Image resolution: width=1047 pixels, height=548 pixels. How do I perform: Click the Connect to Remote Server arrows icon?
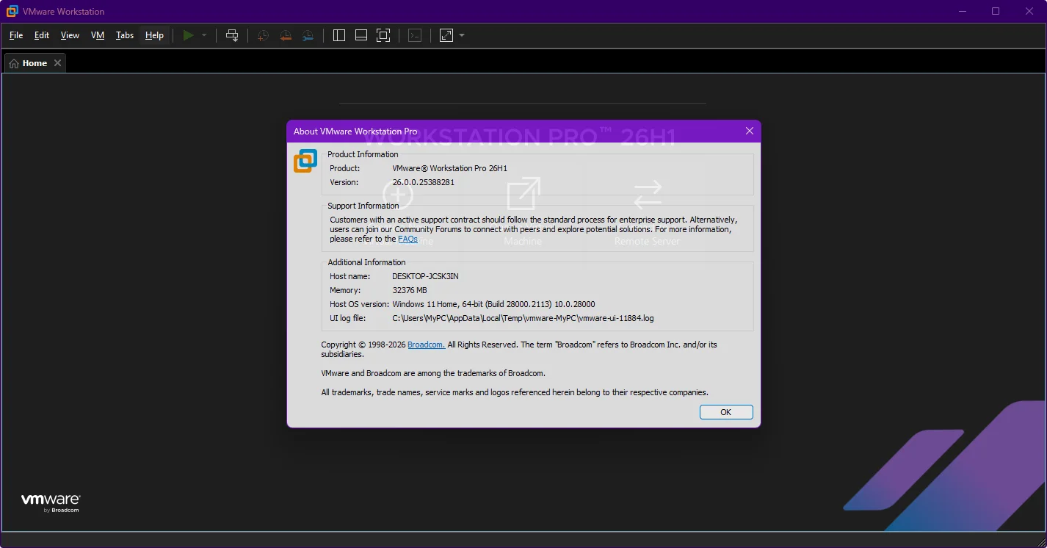coord(648,195)
